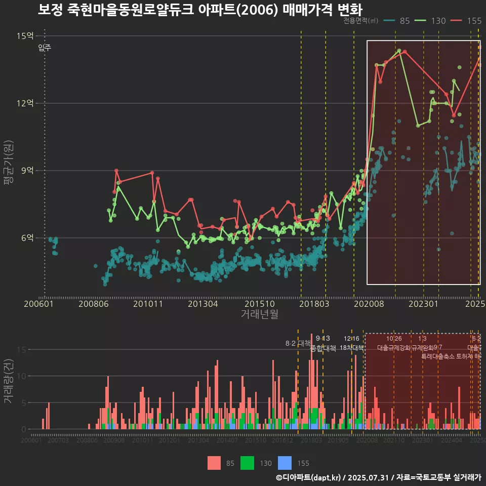Click the '10·26' policy date label
The width and height of the screenshot is (486, 486).
point(394,339)
